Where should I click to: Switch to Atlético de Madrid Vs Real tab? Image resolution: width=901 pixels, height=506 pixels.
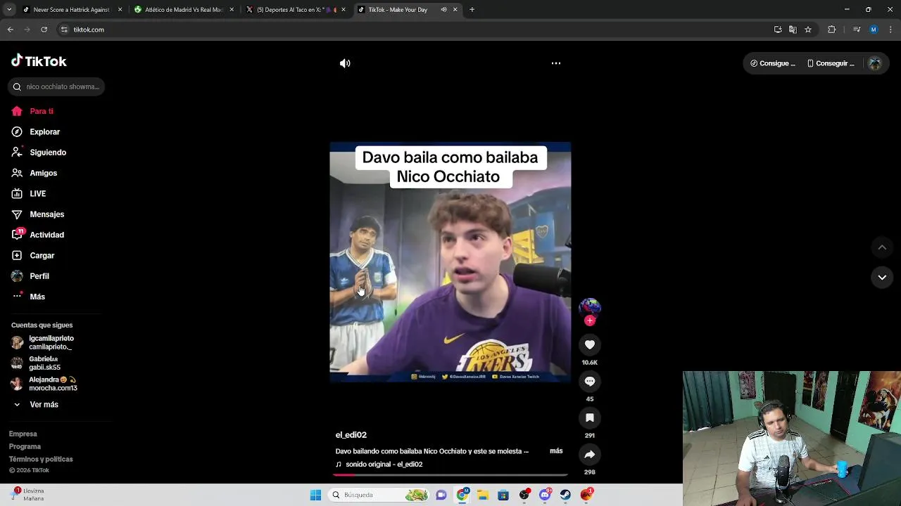pos(183,10)
